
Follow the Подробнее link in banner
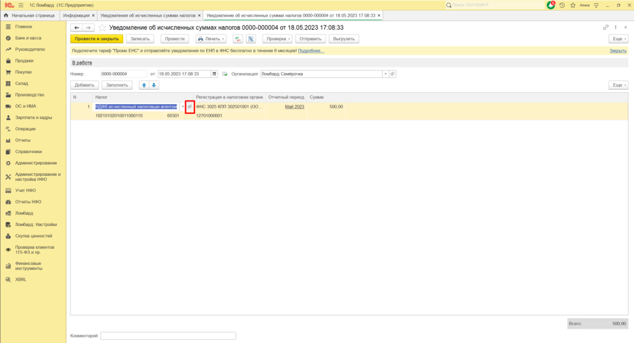click(311, 51)
